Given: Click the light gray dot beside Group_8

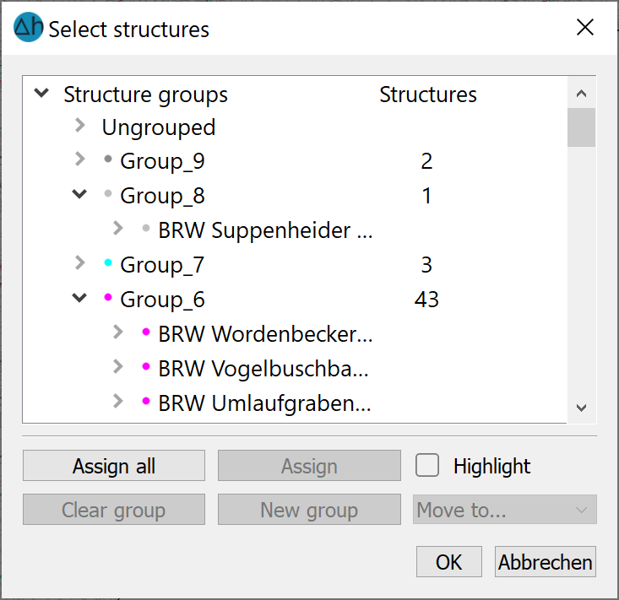Looking at the screenshot, I should coord(108,193).
